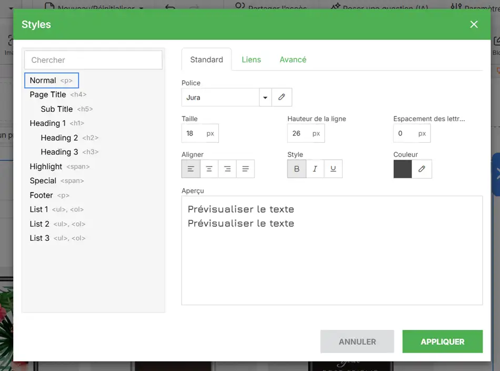Open the dark Couleur swatch
The width and height of the screenshot is (500, 371).
click(403, 169)
